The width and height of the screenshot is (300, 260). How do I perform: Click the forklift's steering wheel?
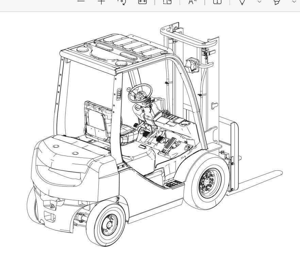pos(140,92)
